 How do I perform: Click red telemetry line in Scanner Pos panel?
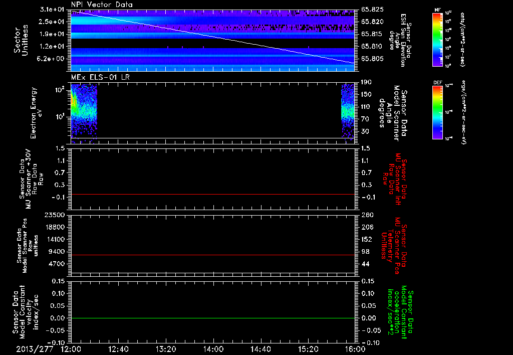[213, 255]
